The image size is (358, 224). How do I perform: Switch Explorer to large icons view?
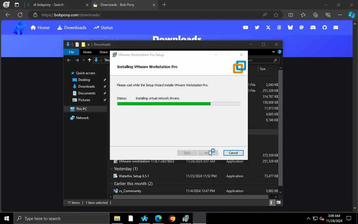(x=279, y=202)
